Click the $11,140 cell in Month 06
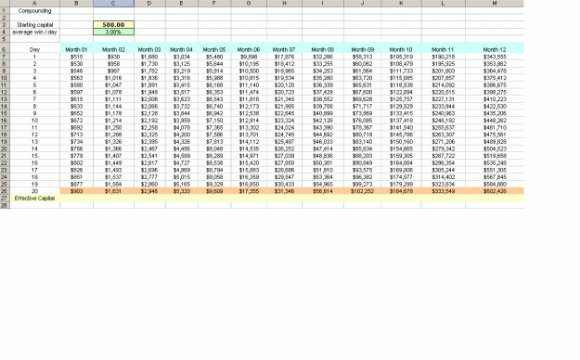The height and width of the screenshot is (360, 580). pyautogui.click(x=249, y=85)
